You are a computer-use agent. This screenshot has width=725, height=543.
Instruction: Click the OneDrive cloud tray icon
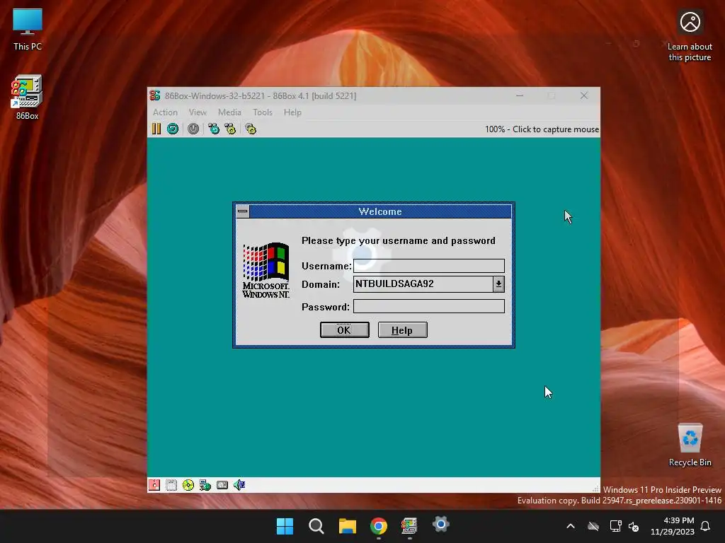593,526
